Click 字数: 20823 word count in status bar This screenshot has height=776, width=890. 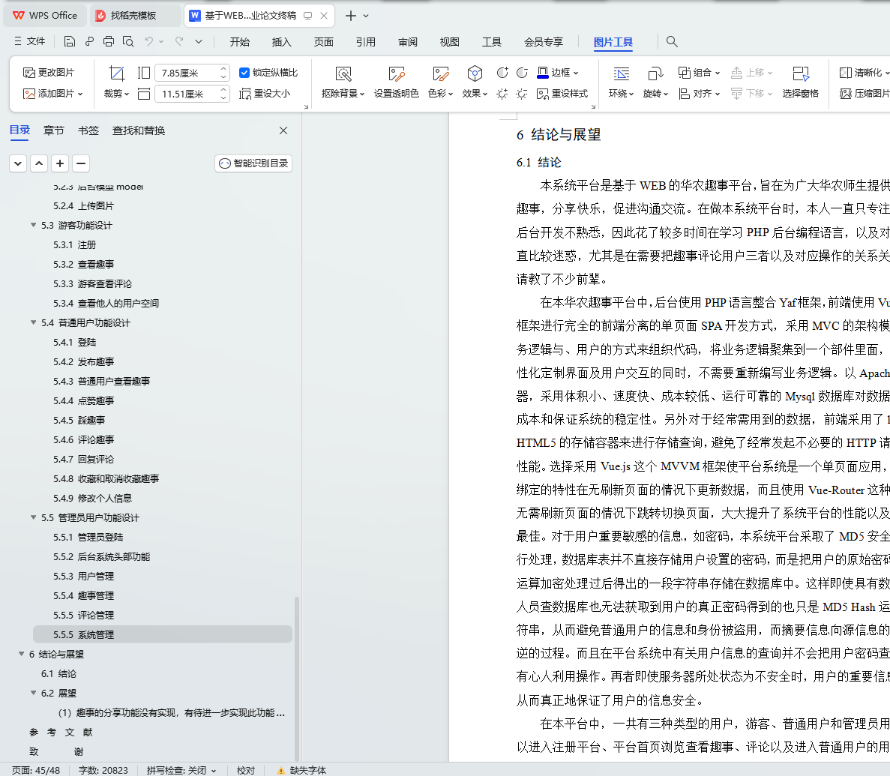[x=103, y=770]
